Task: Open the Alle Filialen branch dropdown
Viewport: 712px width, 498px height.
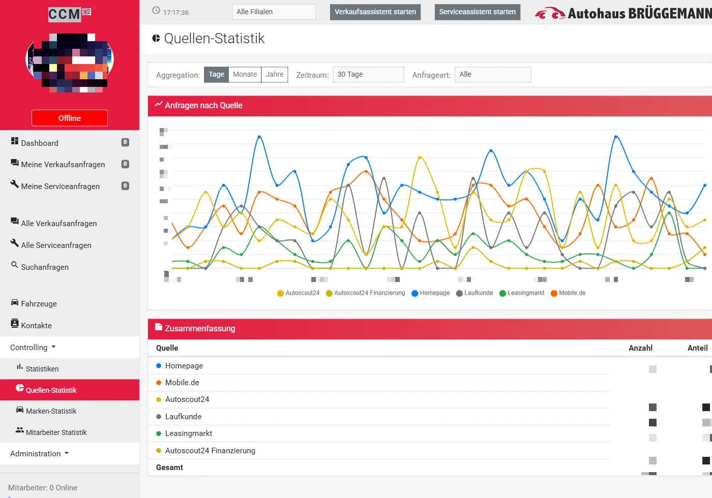Action: point(274,12)
